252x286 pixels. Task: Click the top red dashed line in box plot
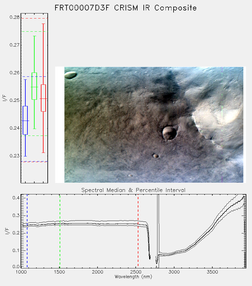tap(34, 19)
